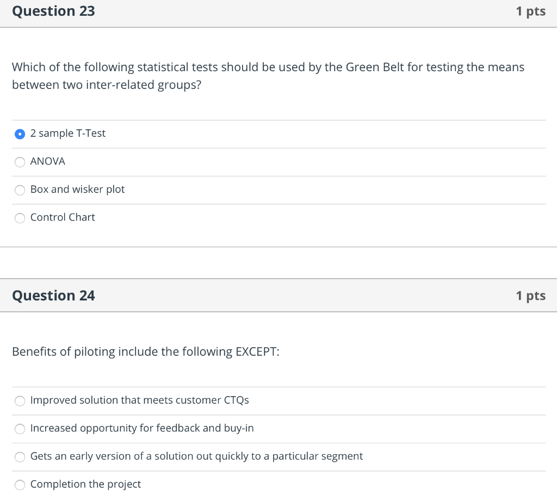Click the Question 23 header
Viewport: 557px width, 502px height.
click(x=53, y=11)
